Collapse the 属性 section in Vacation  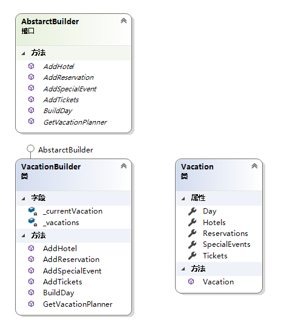click(x=183, y=198)
